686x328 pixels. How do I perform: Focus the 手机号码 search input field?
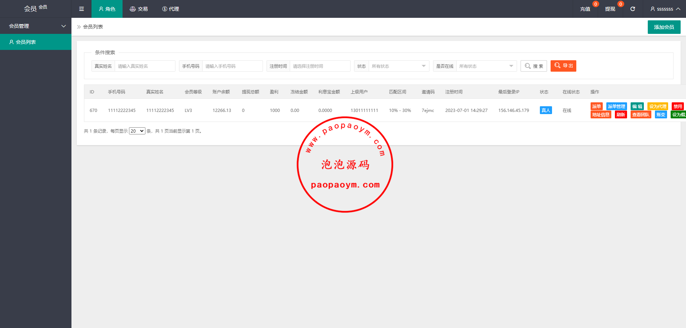[x=232, y=66]
